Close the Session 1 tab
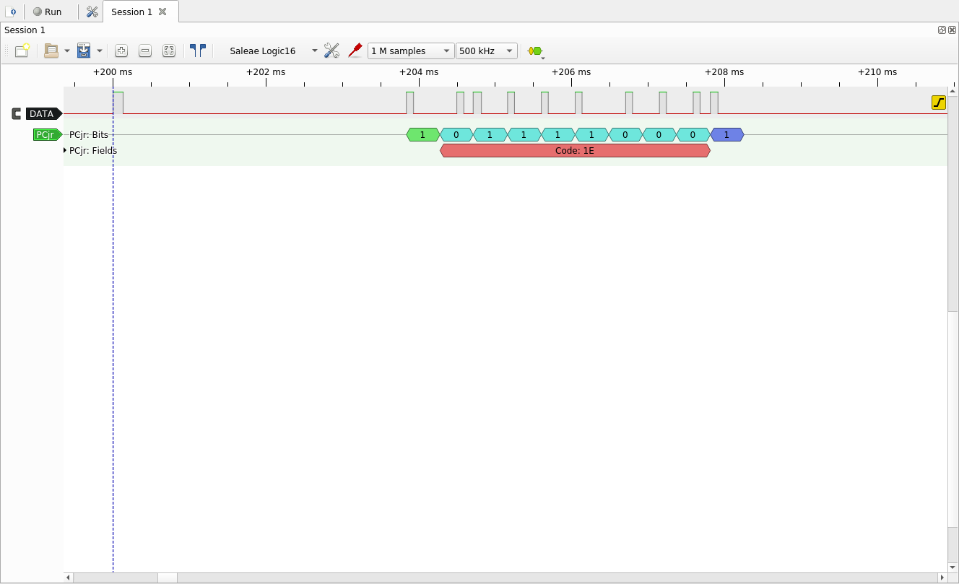 point(162,12)
